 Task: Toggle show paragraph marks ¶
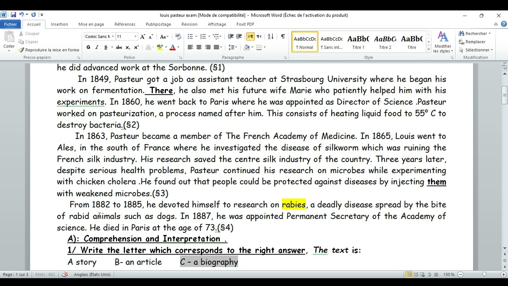[283, 37]
